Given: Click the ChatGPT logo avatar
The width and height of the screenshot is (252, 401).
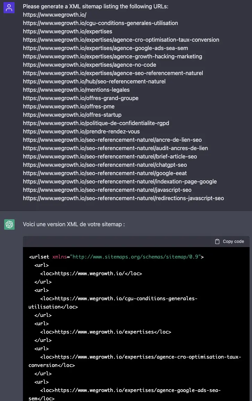Looking at the screenshot, I should click(x=9, y=224).
